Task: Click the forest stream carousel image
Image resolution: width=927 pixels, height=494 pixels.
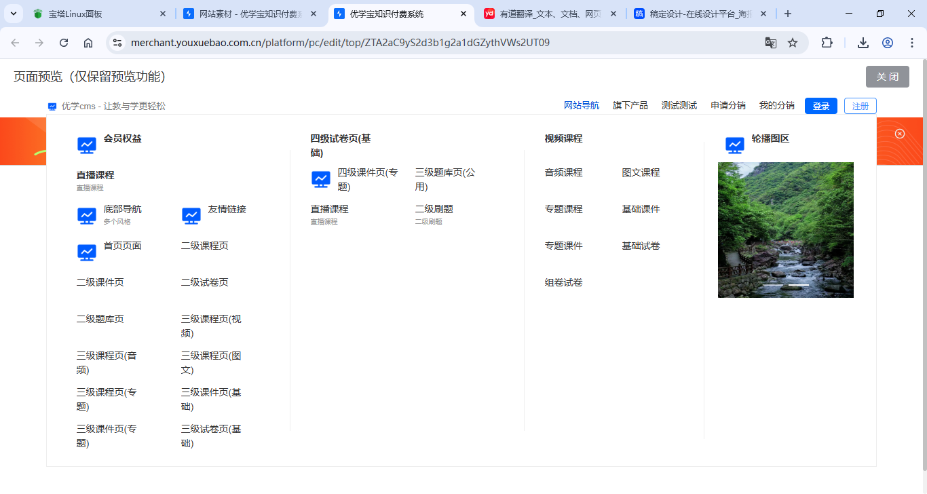Action: click(x=786, y=230)
